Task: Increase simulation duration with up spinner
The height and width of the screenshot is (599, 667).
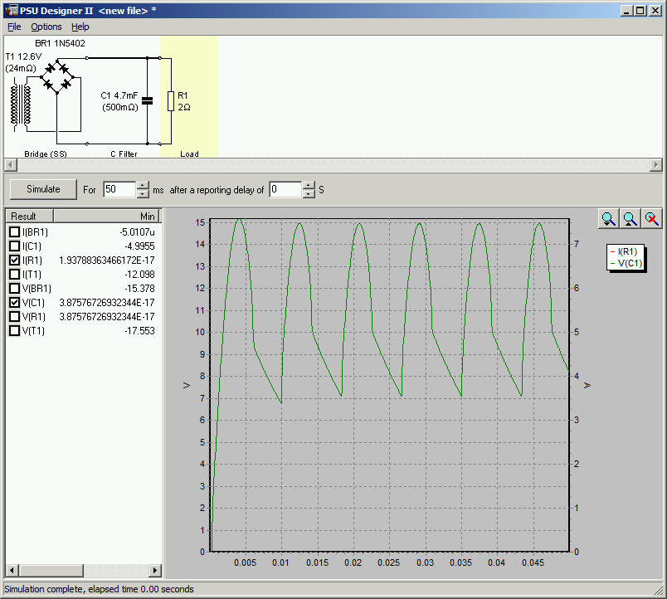Action: coord(144,186)
